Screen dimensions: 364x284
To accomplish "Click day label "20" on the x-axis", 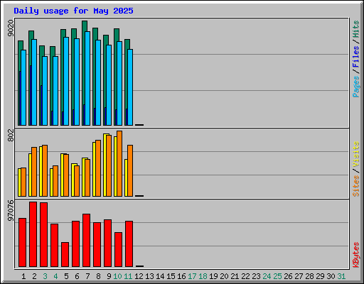I will [x=224, y=276].
